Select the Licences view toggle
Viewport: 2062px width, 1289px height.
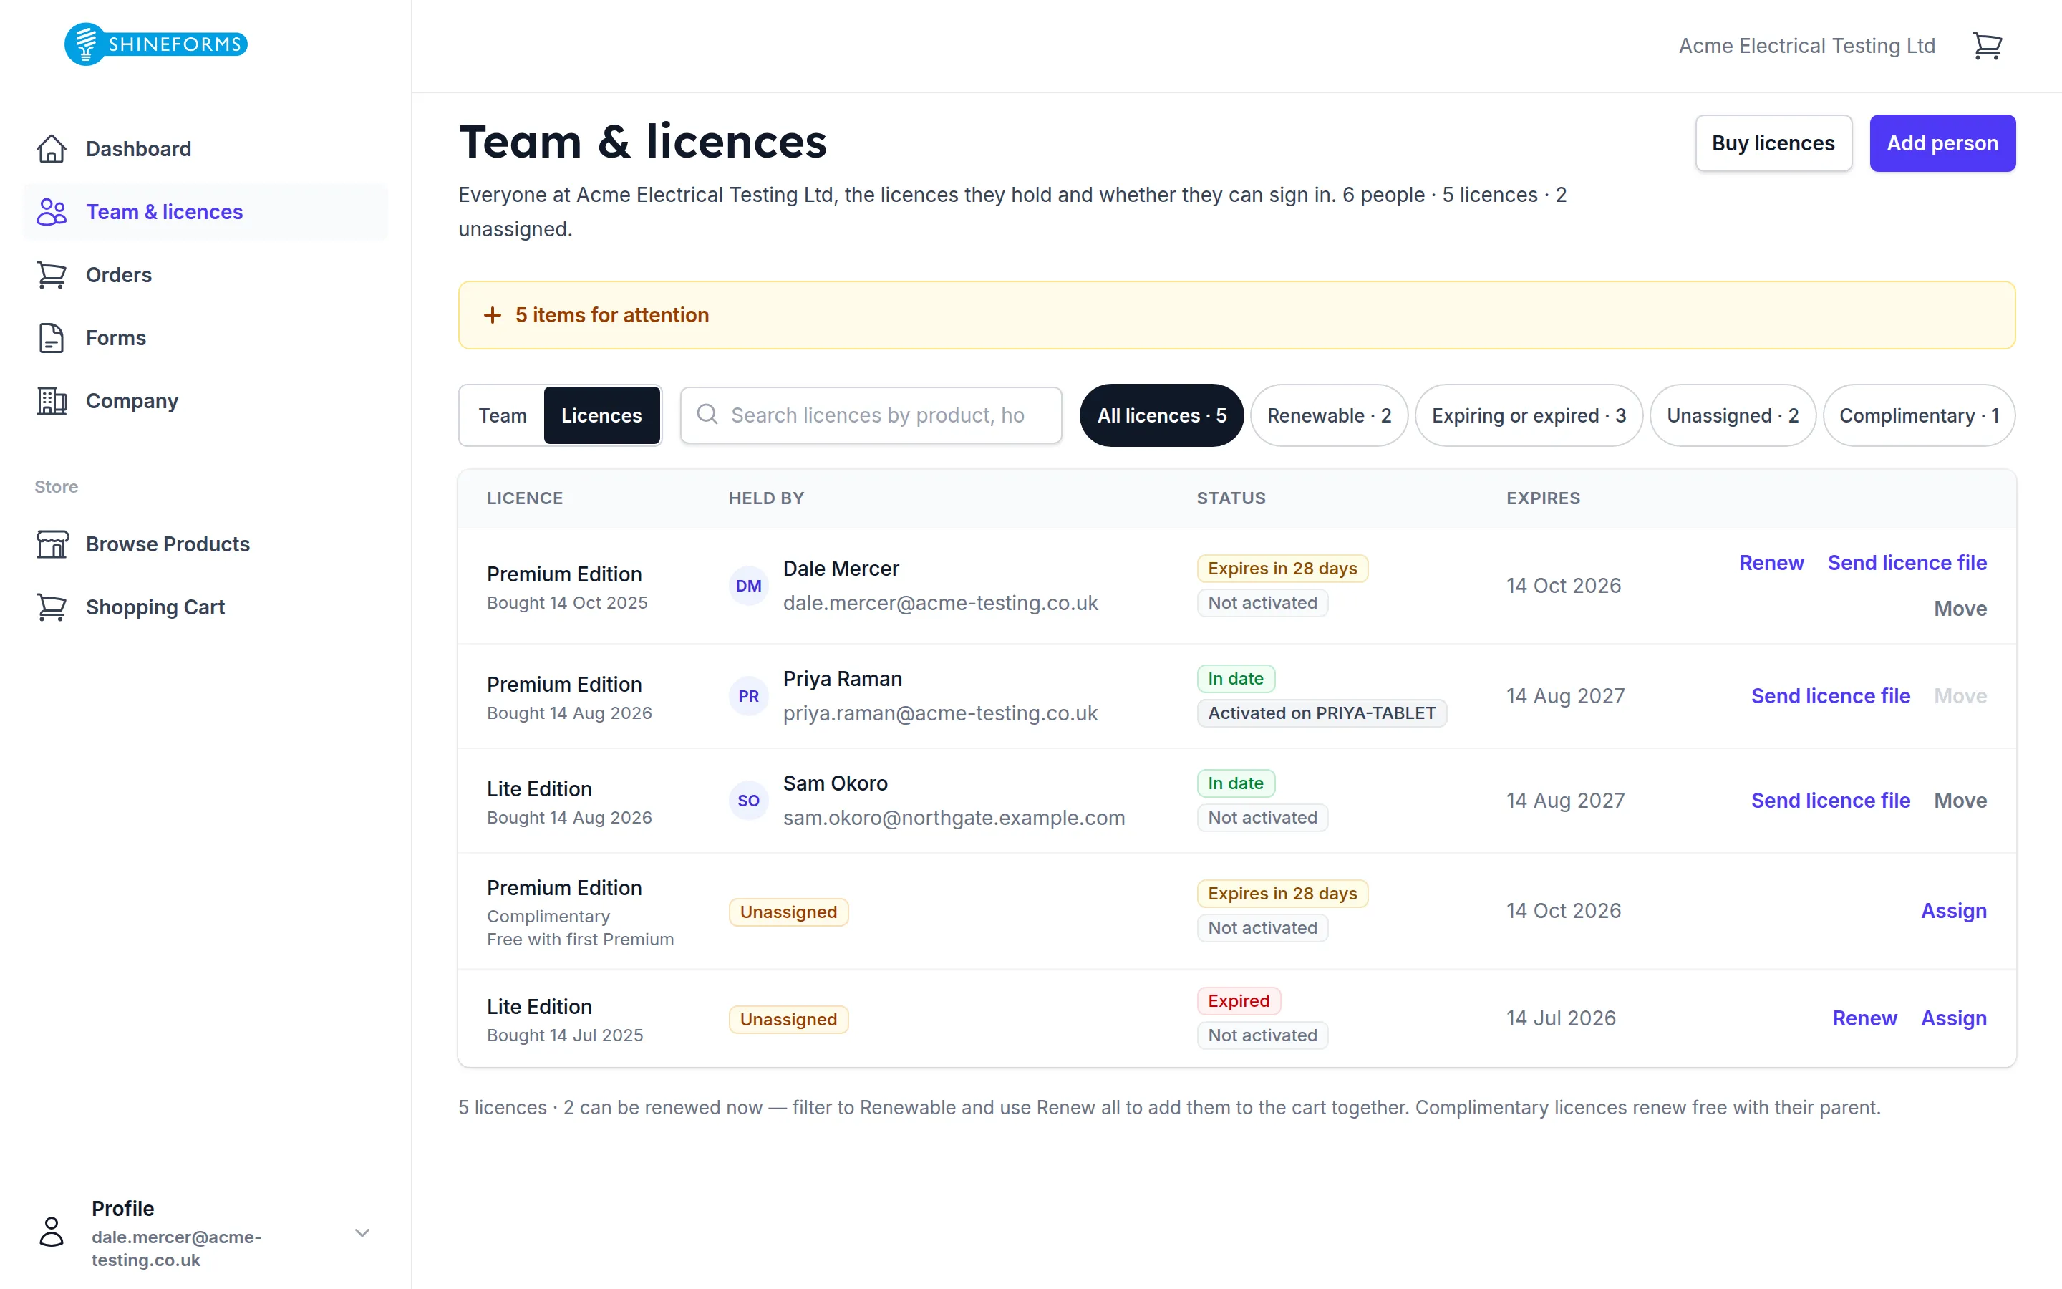click(601, 415)
